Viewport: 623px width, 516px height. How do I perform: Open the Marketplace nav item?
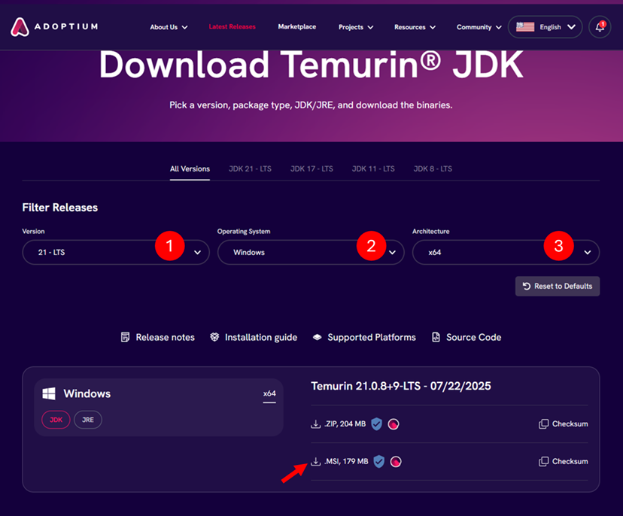click(296, 26)
